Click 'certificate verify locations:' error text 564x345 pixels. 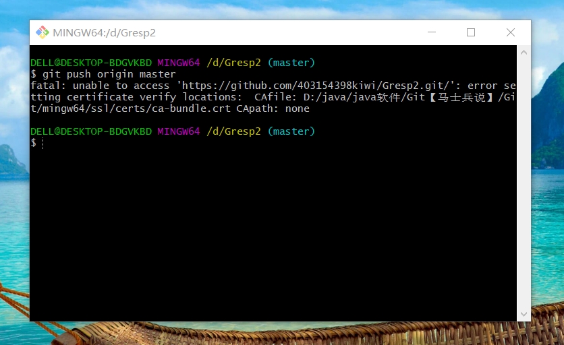coord(154,97)
